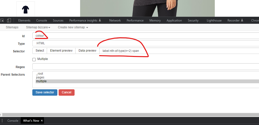Toggle the device toolbar icon

[x=9, y=20]
